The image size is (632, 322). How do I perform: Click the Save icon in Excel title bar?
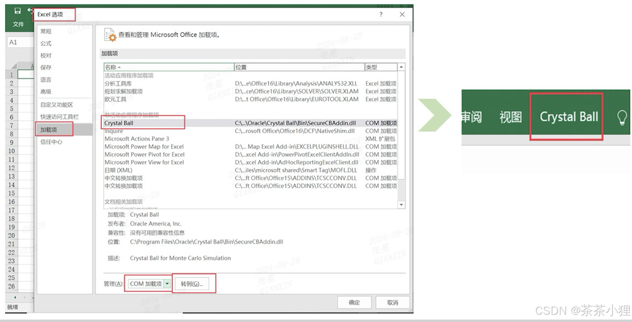17,11
